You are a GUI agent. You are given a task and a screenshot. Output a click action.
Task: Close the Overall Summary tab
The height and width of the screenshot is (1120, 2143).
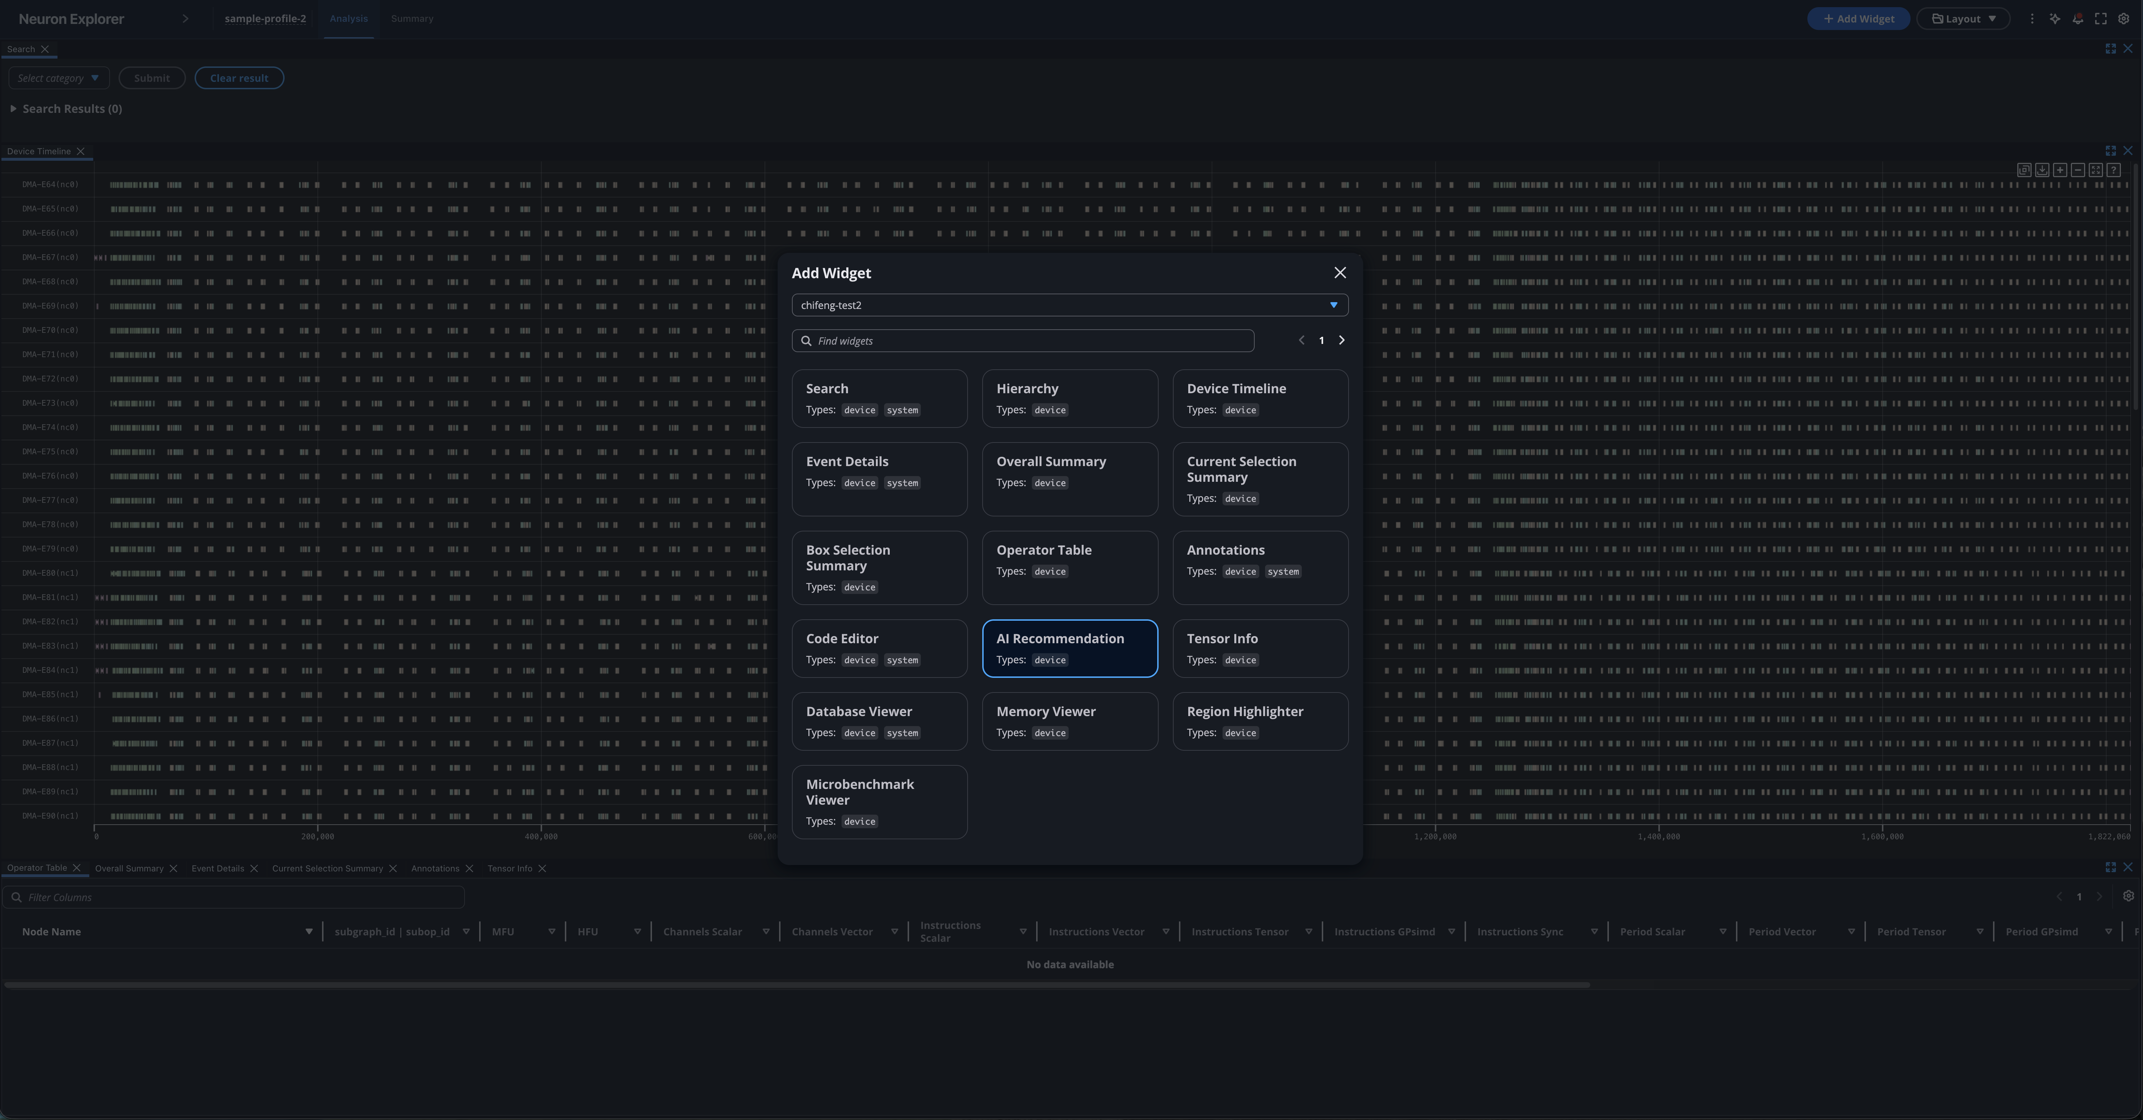coord(173,869)
